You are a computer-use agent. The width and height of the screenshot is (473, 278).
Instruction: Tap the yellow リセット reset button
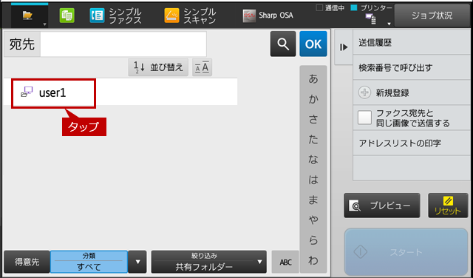(448, 206)
